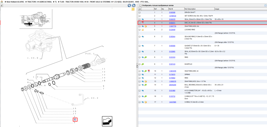The image size is (267, 127).
Task: Click blue arrow on GASKET 5160580 row
Action: (143, 46)
